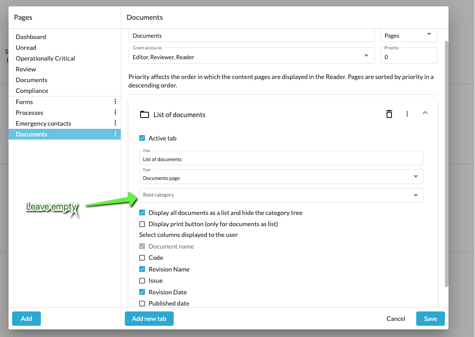Click the Priority input field
Screen dimensions: 475x337
click(x=408, y=57)
